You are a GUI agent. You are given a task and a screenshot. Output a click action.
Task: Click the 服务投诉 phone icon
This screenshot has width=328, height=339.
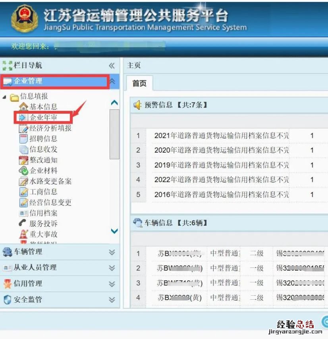click(23, 223)
